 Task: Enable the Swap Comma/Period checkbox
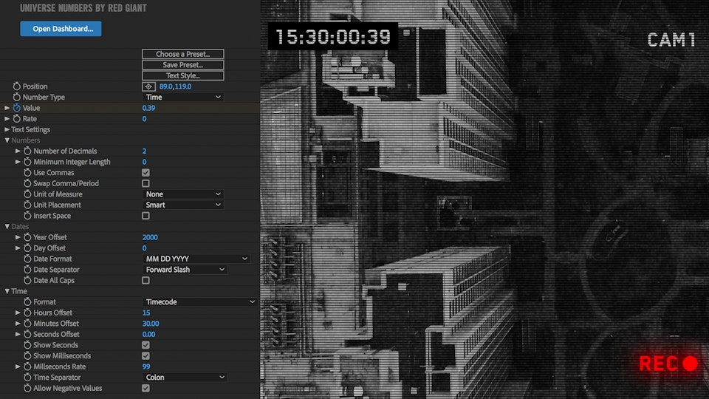[x=145, y=183]
